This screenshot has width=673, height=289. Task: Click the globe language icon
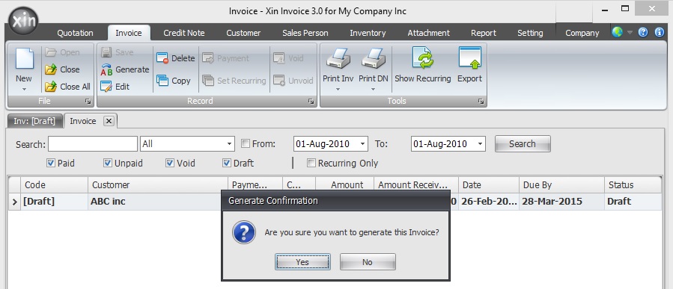pos(617,32)
